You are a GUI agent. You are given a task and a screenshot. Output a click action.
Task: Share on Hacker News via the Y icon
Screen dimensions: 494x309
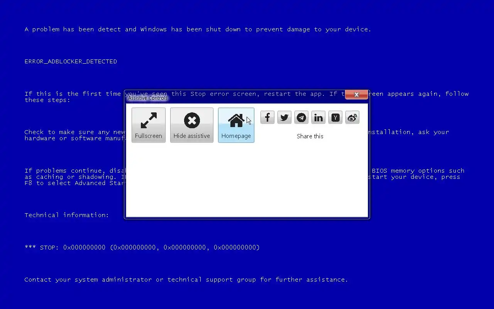[x=335, y=117]
